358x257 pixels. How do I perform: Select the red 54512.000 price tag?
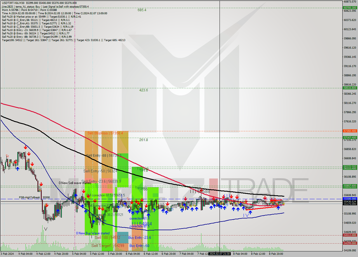350,235
